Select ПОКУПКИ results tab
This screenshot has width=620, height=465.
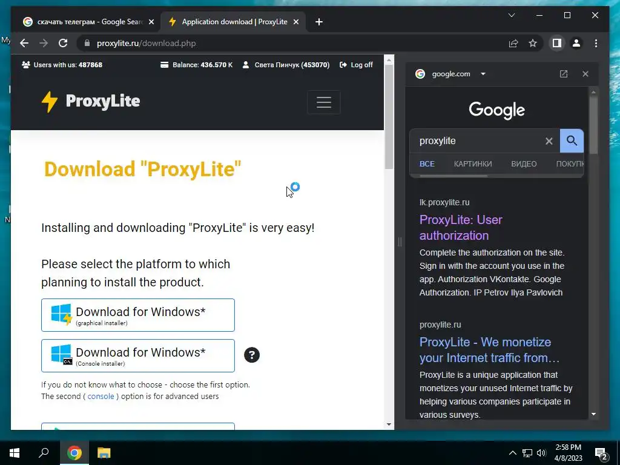point(570,163)
